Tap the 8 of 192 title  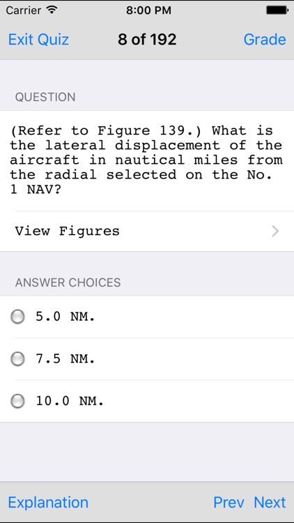point(147,39)
